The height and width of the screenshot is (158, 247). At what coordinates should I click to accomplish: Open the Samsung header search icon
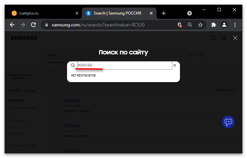213,38
